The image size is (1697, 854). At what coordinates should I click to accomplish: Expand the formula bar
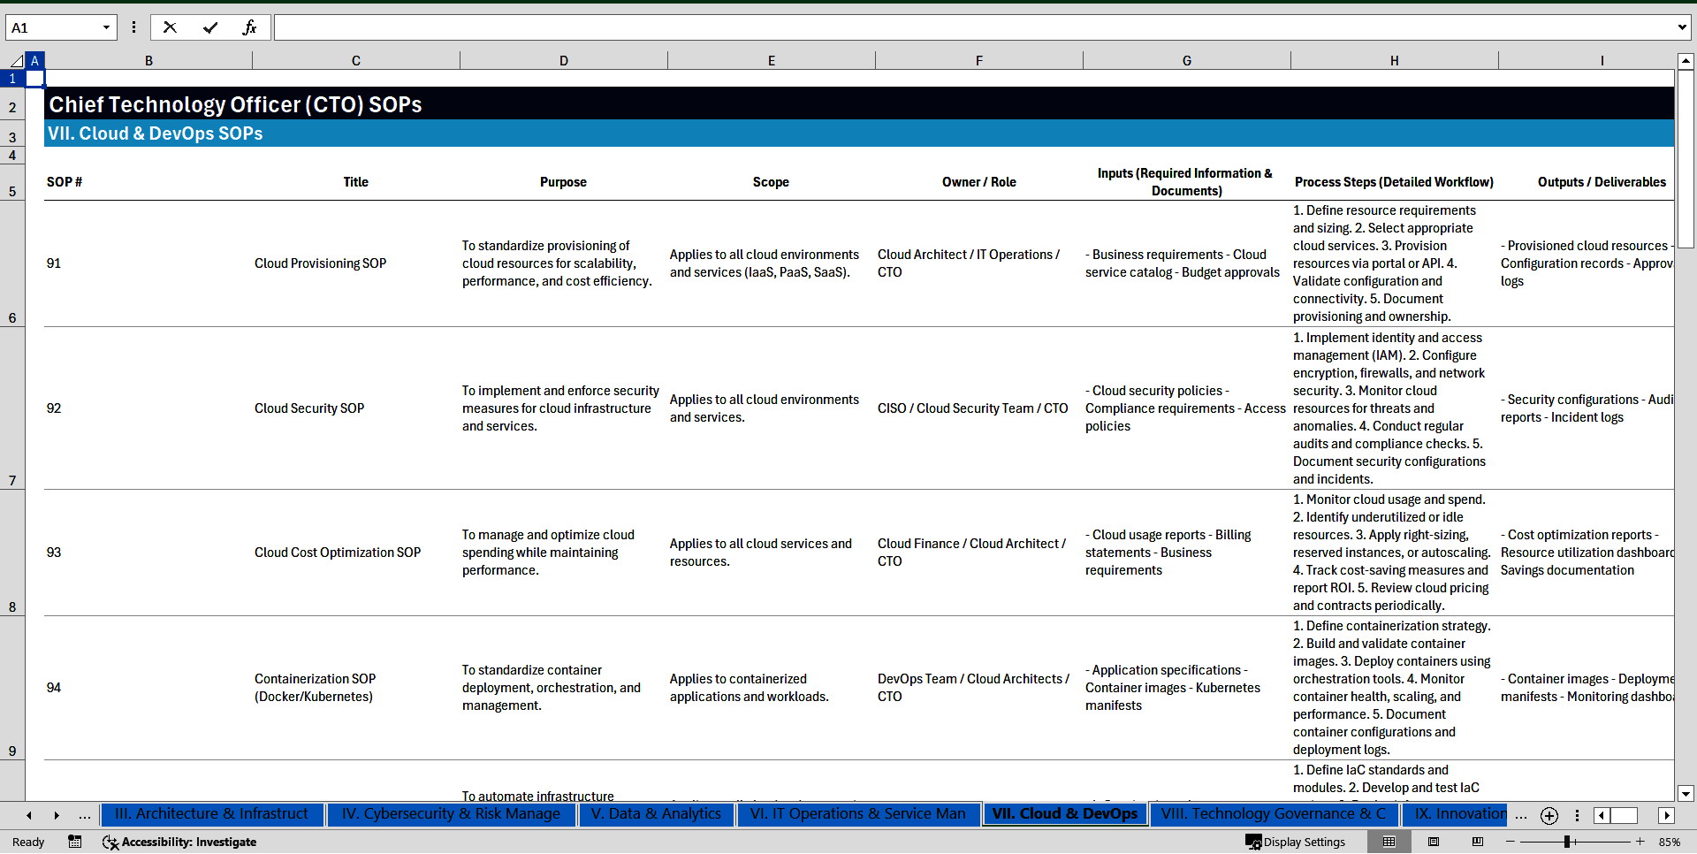[1681, 27]
